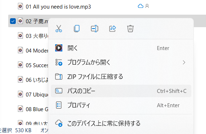This screenshot has width=206, height=134.
Task: Click shared person icon for 01 file
Action: [x=147, y=6]
